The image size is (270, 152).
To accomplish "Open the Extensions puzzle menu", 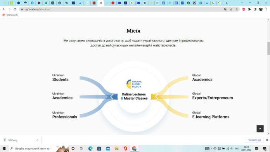I will point(249,9).
